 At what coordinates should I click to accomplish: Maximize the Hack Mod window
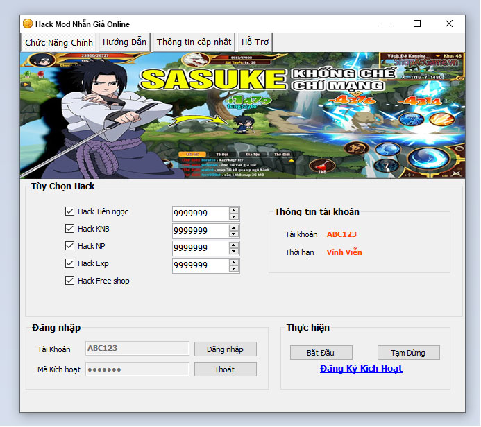point(417,24)
